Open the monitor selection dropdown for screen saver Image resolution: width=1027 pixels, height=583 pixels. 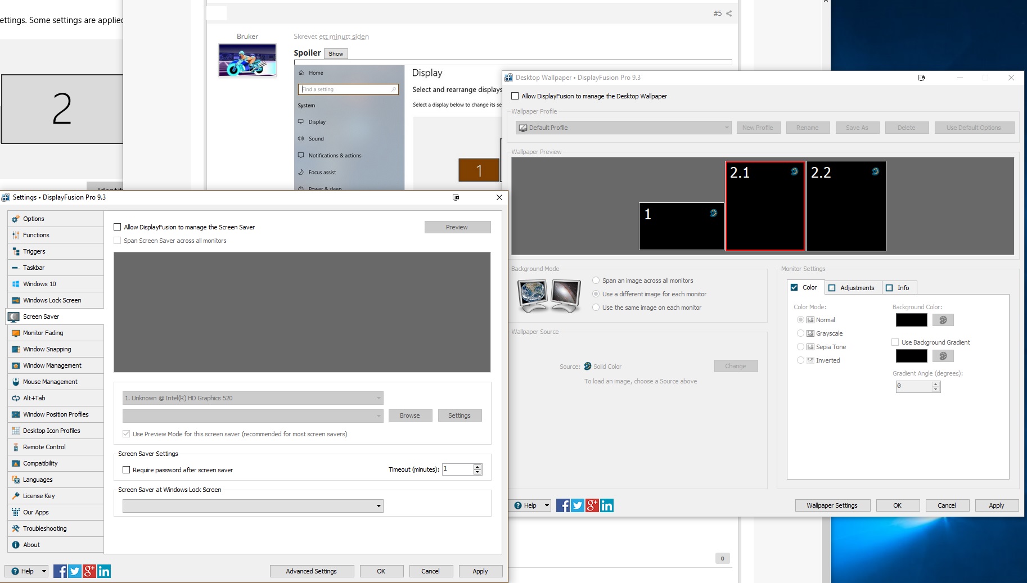pos(253,398)
